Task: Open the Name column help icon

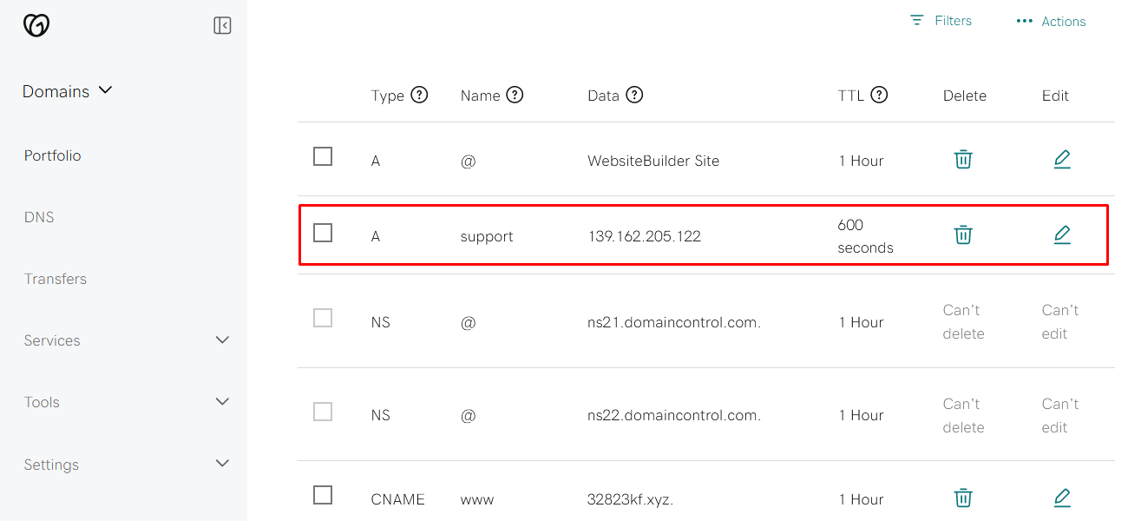Action: (515, 96)
